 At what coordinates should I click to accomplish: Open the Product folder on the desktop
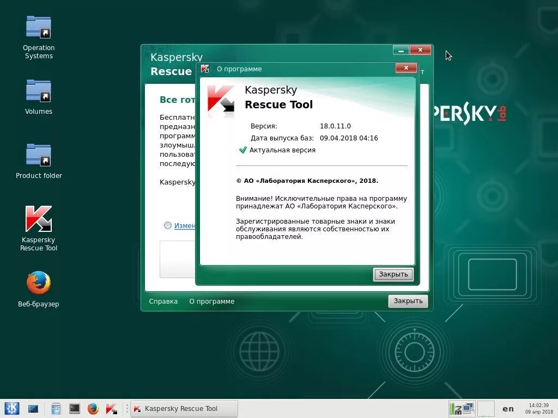coord(38,155)
